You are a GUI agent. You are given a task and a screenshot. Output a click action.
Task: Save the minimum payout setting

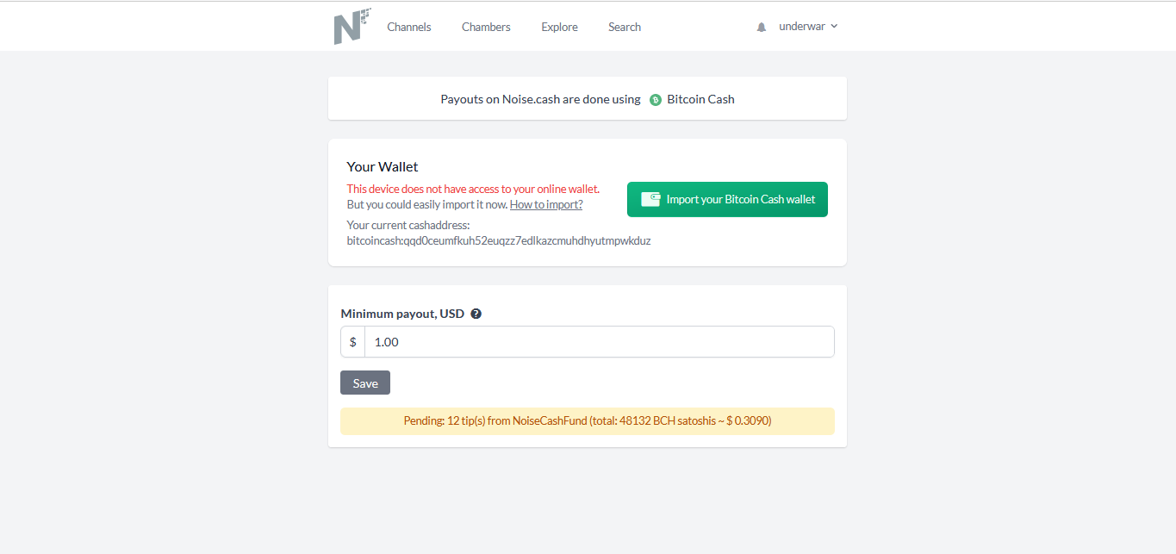(x=365, y=383)
